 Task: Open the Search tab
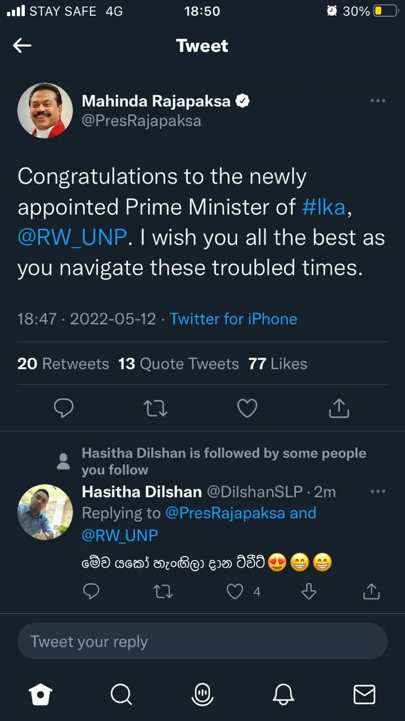[x=121, y=695]
